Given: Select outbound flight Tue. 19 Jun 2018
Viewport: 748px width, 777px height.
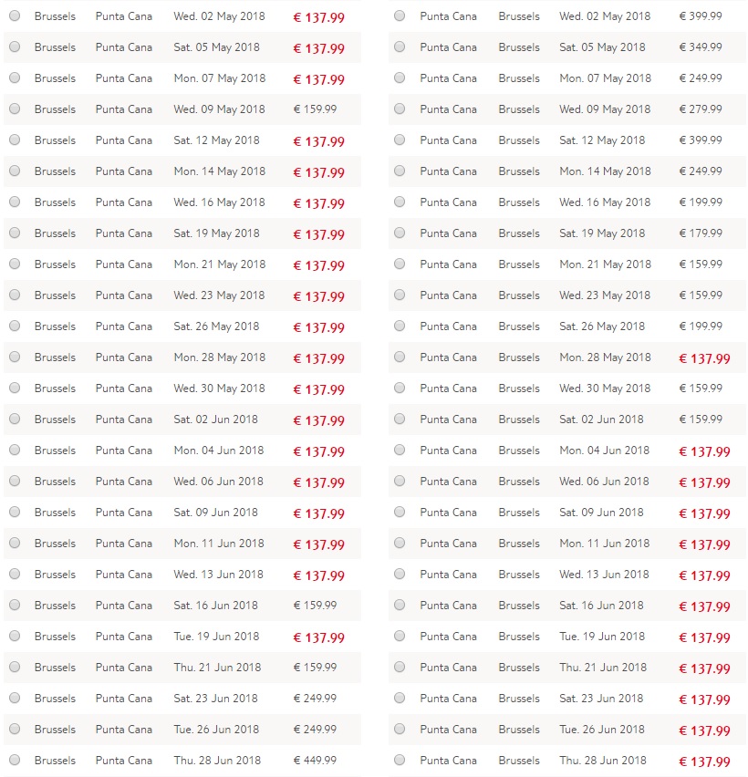Looking at the screenshot, I should coord(15,636).
